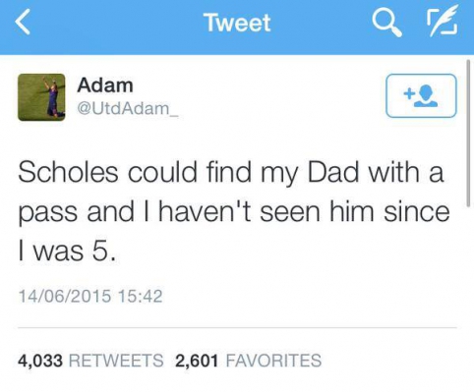
Task: Click the plus sign on follow button
Action: pyautogui.click(x=408, y=93)
